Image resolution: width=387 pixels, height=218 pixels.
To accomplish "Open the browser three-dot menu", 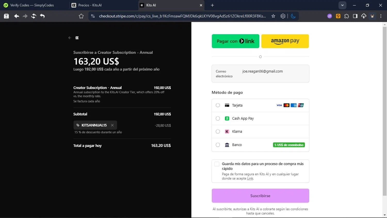I will click(x=381, y=16).
